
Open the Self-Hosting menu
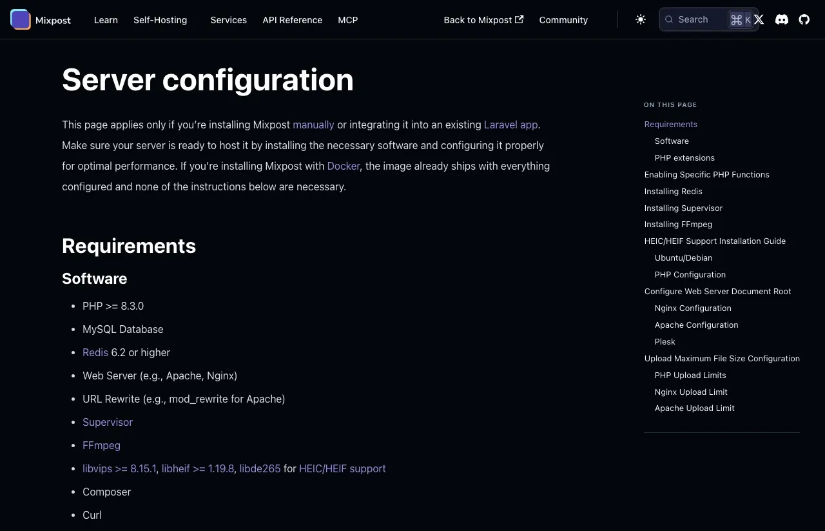coord(160,20)
